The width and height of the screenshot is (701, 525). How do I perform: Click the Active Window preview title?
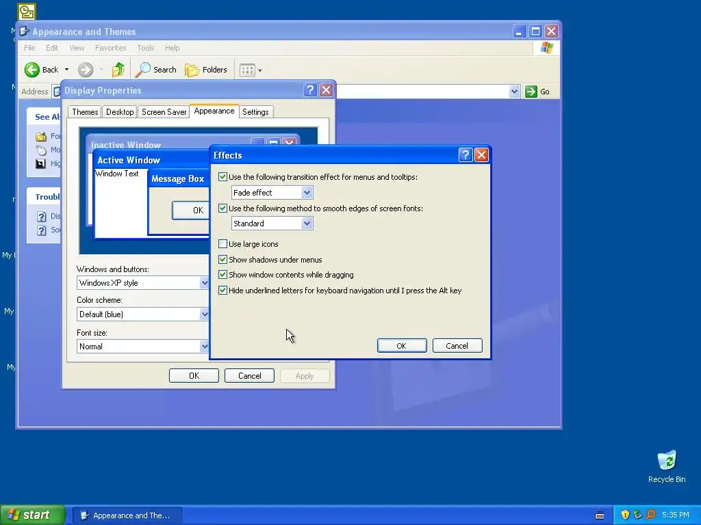click(x=129, y=160)
